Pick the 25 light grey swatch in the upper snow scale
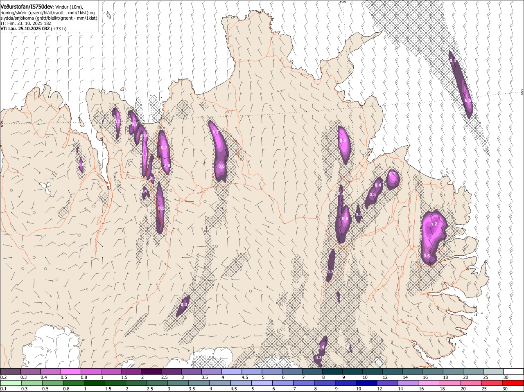 pos(494,372)
